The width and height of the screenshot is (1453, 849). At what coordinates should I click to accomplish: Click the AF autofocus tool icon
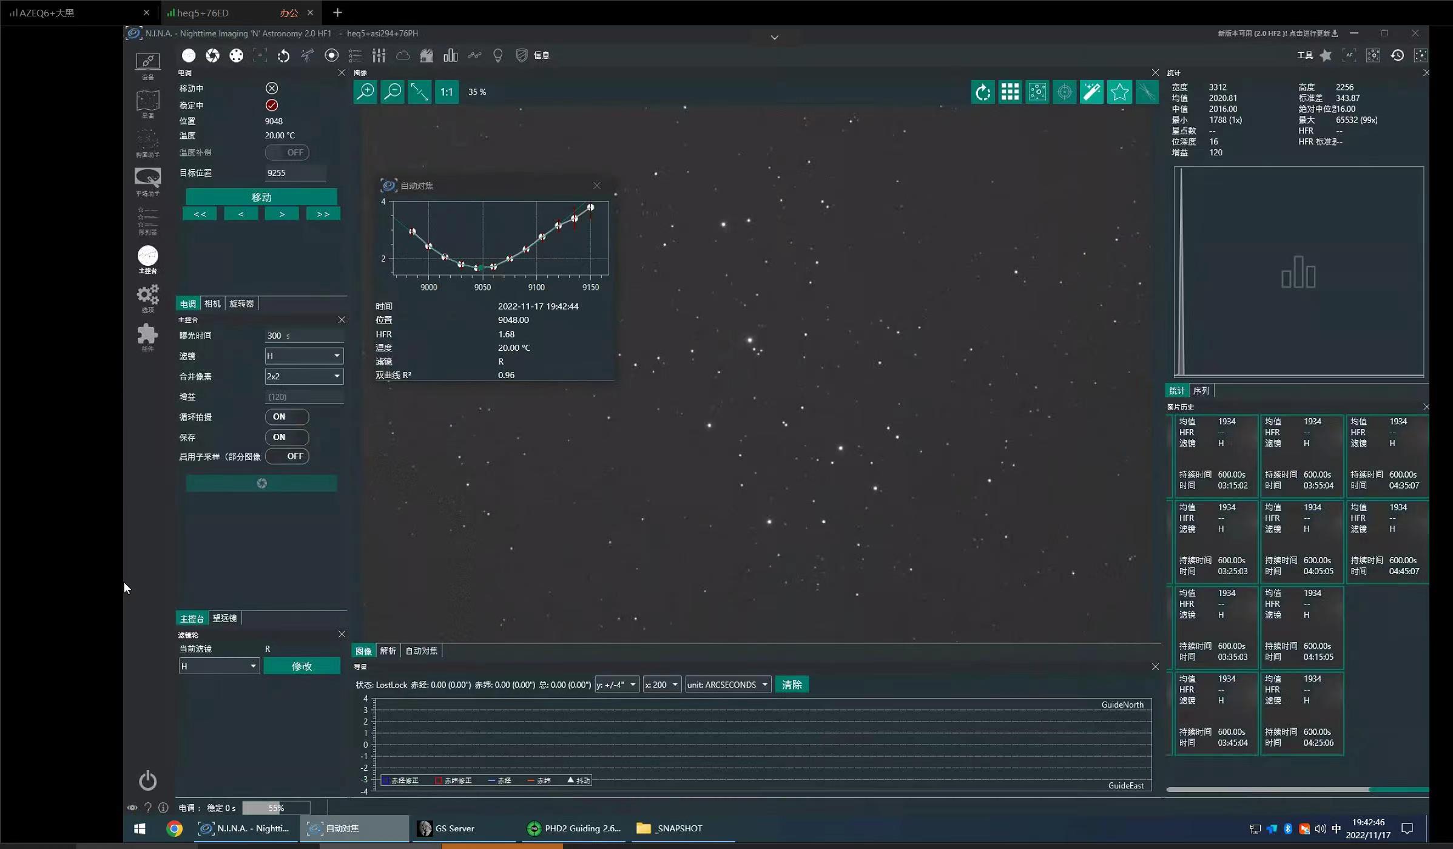tap(1349, 55)
